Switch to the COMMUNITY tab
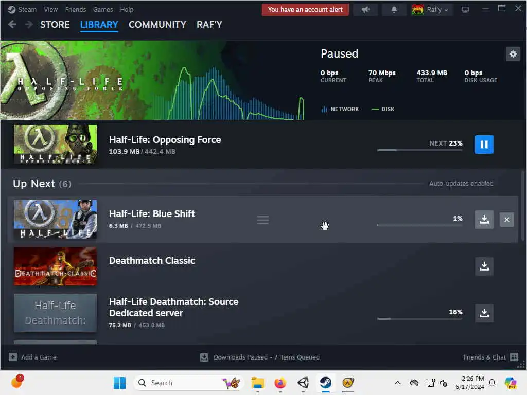Image resolution: width=527 pixels, height=395 pixels. [x=157, y=25]
